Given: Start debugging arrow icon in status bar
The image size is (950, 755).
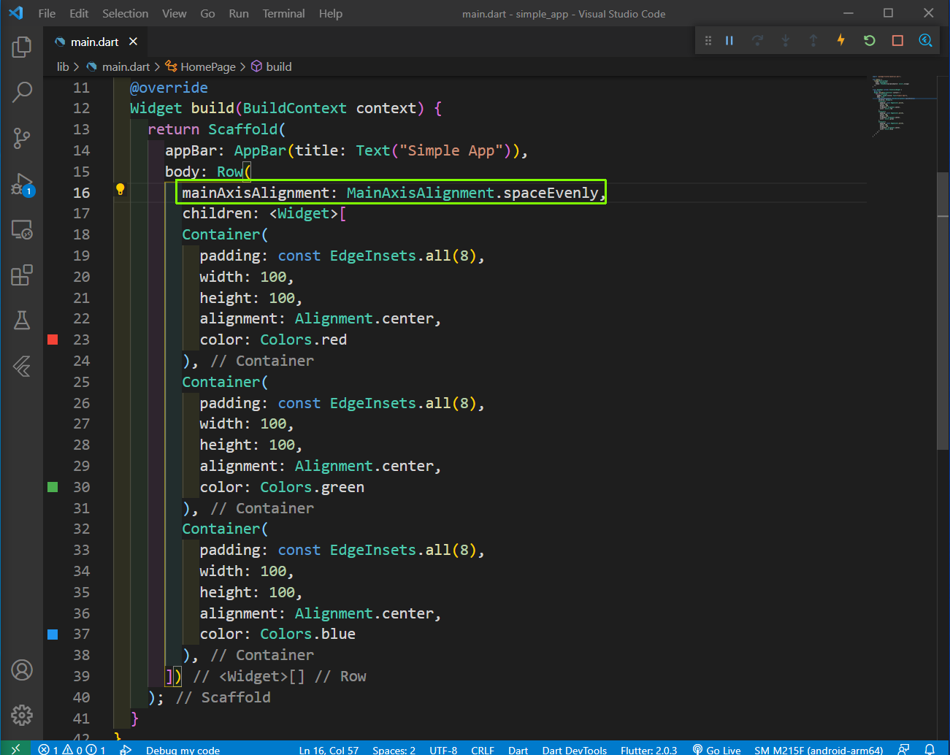Looking at the screenshot, I should (x=126, y=750).
